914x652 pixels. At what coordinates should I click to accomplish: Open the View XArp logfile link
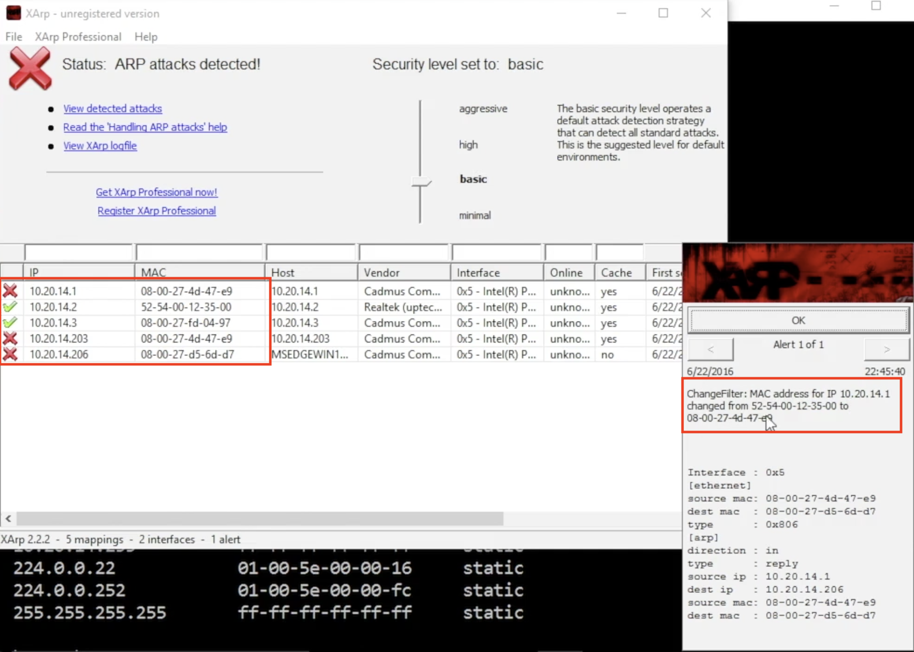100,146
